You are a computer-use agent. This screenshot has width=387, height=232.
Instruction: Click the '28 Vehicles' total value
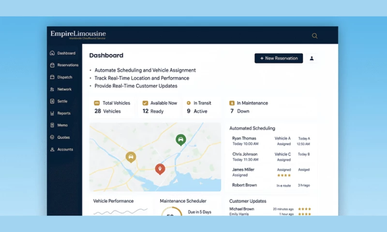pyautogui.click(x=107, y=111)
